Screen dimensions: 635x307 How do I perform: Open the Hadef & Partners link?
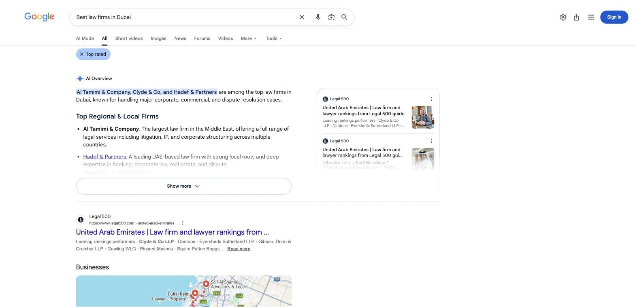[104, 157]
